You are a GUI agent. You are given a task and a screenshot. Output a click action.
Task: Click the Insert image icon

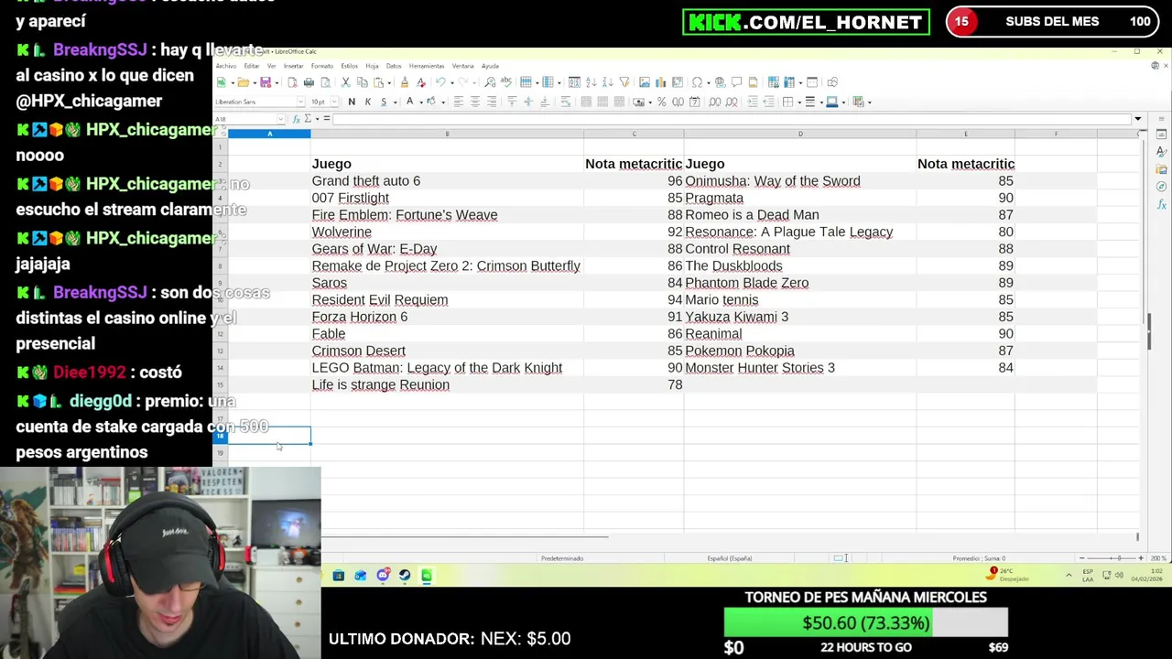click(645, 82)
